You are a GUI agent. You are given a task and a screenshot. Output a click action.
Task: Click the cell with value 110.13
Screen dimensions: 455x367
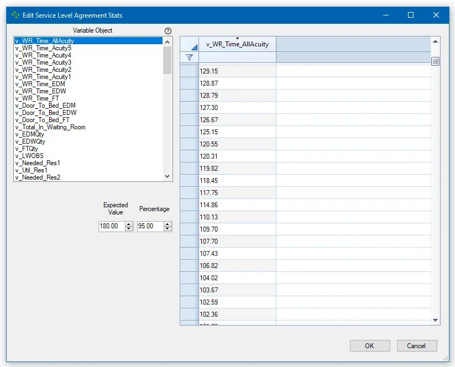(x=237, y=217)
